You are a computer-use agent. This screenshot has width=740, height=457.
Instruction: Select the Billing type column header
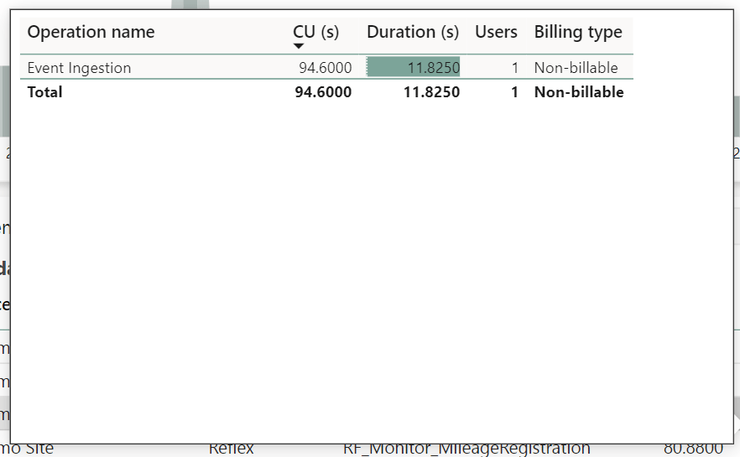click(578, 32)
